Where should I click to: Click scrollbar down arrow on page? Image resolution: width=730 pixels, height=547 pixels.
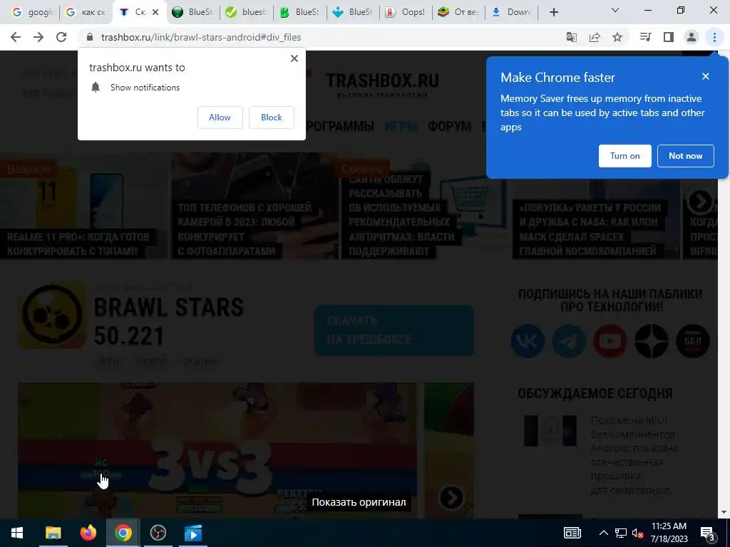[x=724, y=512]
